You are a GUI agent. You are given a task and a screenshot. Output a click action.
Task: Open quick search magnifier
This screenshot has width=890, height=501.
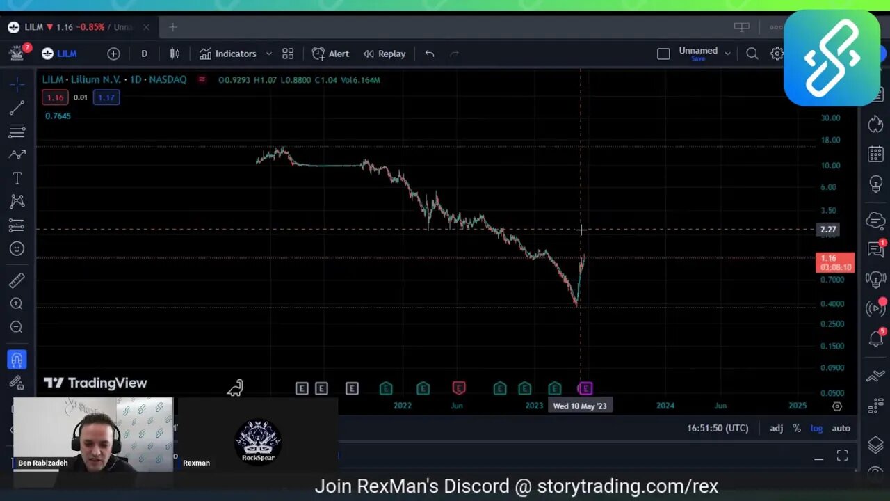point(752,54)
